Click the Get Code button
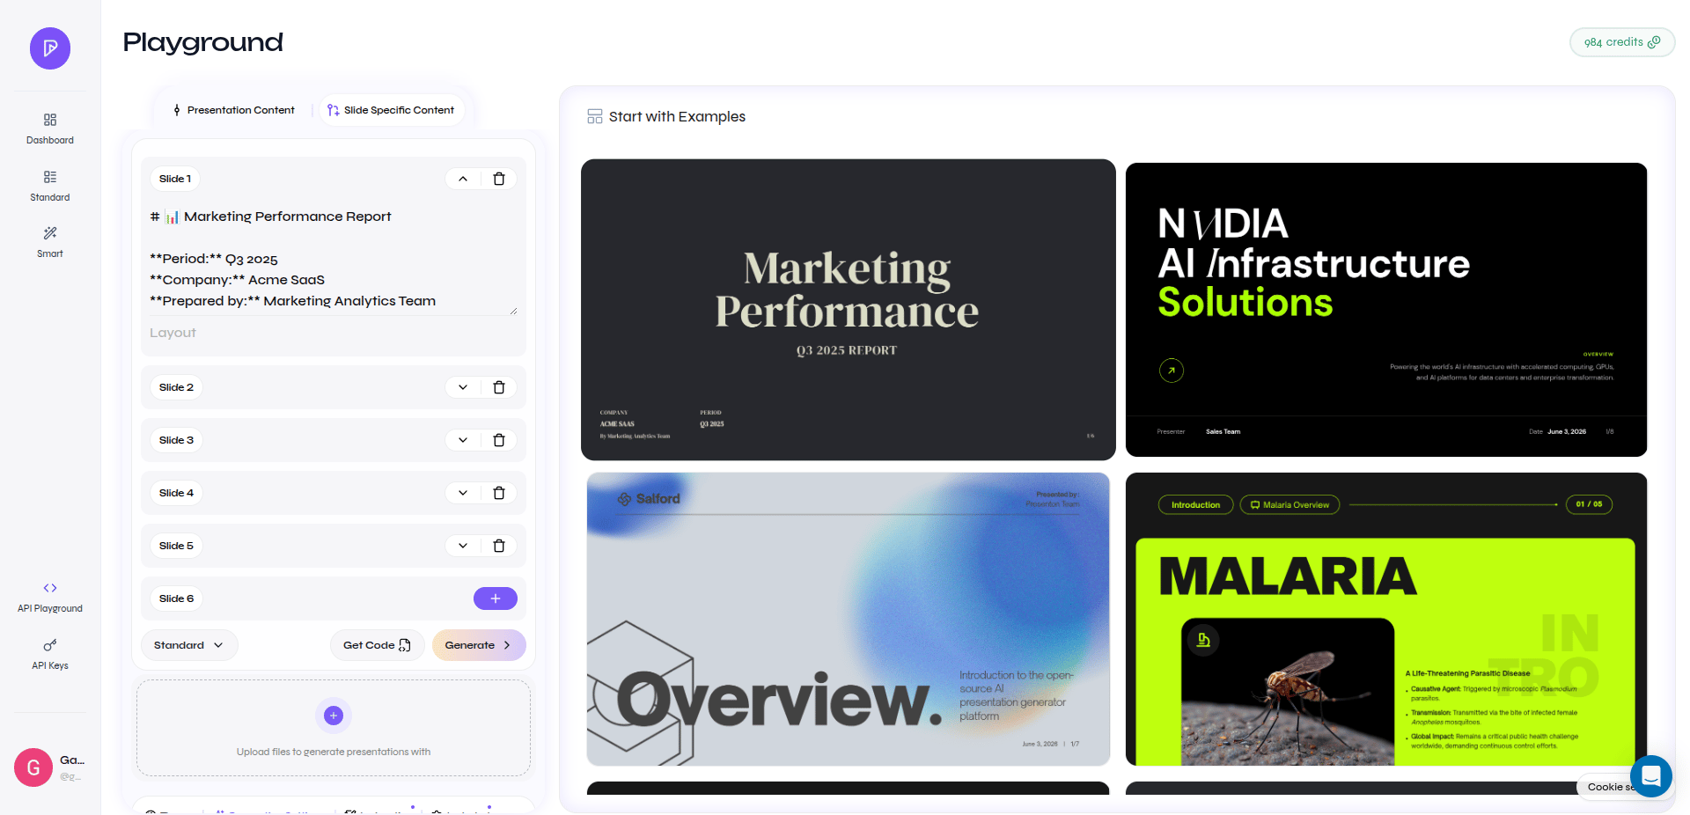 (377, 645)
